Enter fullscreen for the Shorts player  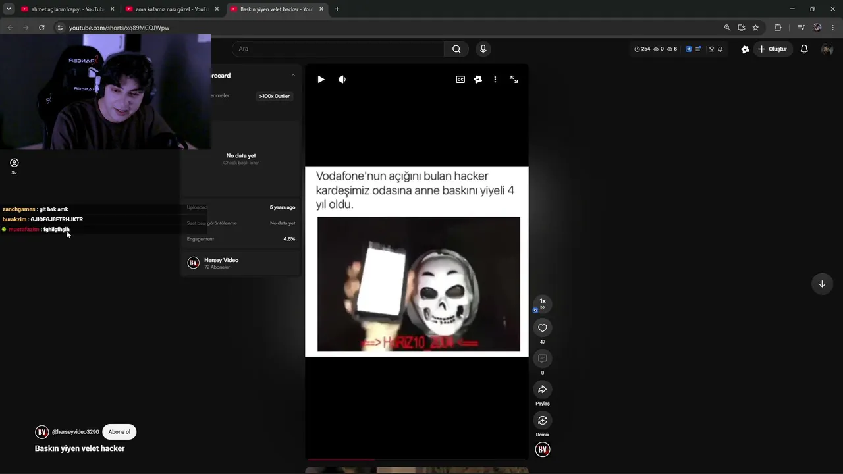click(x=514, y=80)
